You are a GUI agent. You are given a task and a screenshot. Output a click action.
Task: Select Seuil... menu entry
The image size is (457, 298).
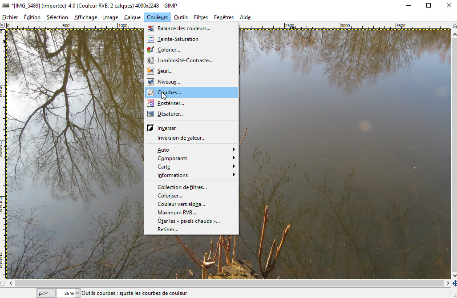click(191, 71)
